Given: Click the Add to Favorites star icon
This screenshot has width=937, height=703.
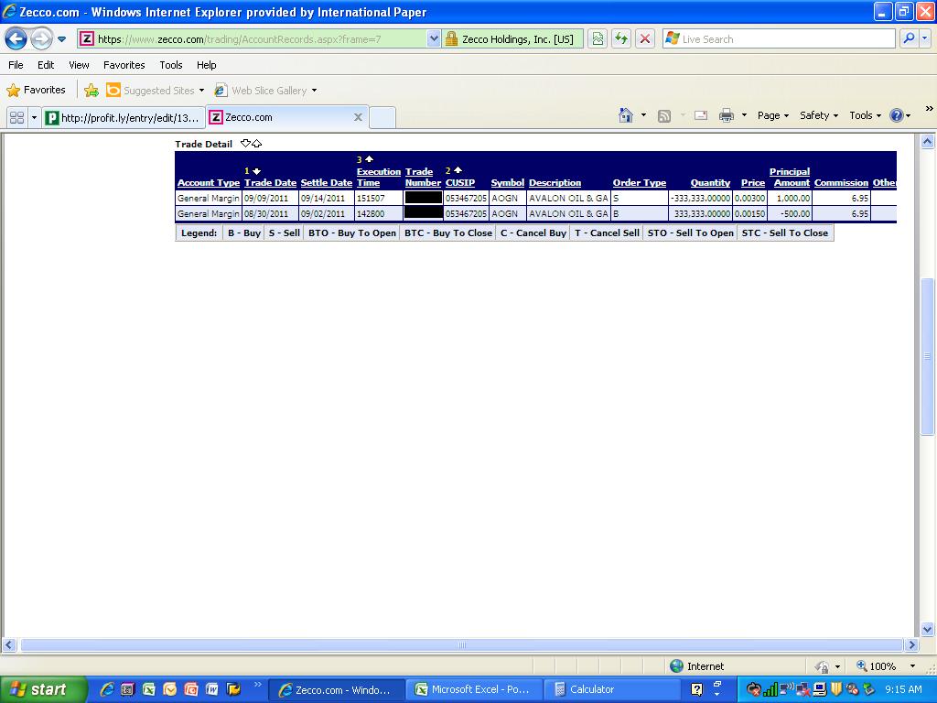Looking at the screenshot, I should coord(92,91).
